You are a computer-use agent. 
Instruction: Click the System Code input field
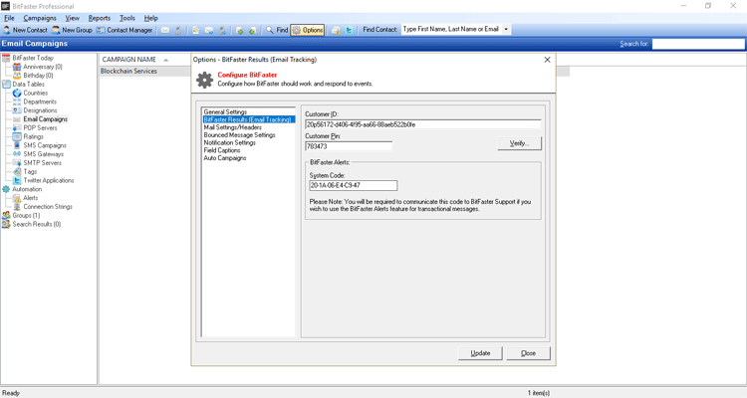click(x=353, y=185)
